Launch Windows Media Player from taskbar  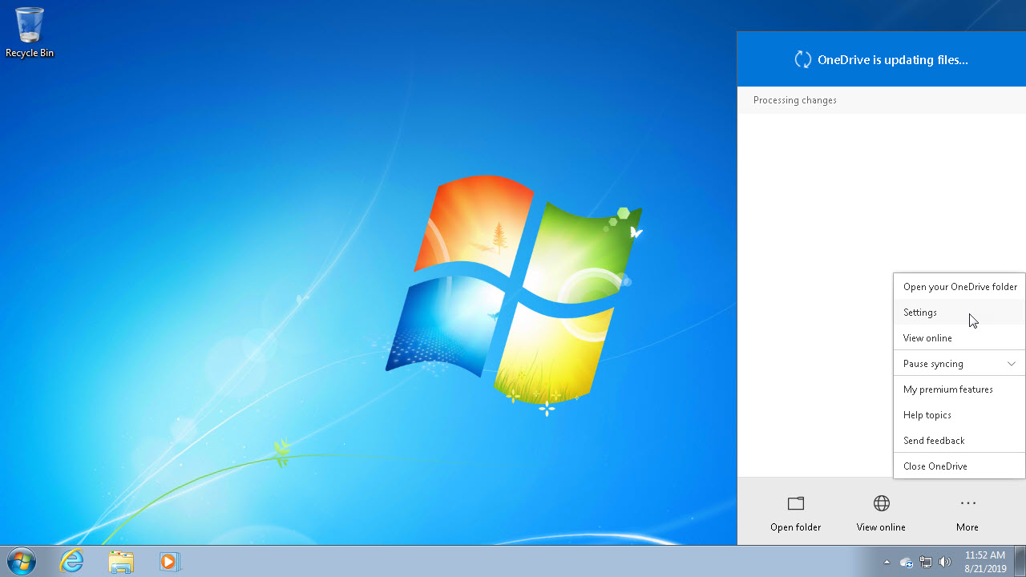coord(169,561)
